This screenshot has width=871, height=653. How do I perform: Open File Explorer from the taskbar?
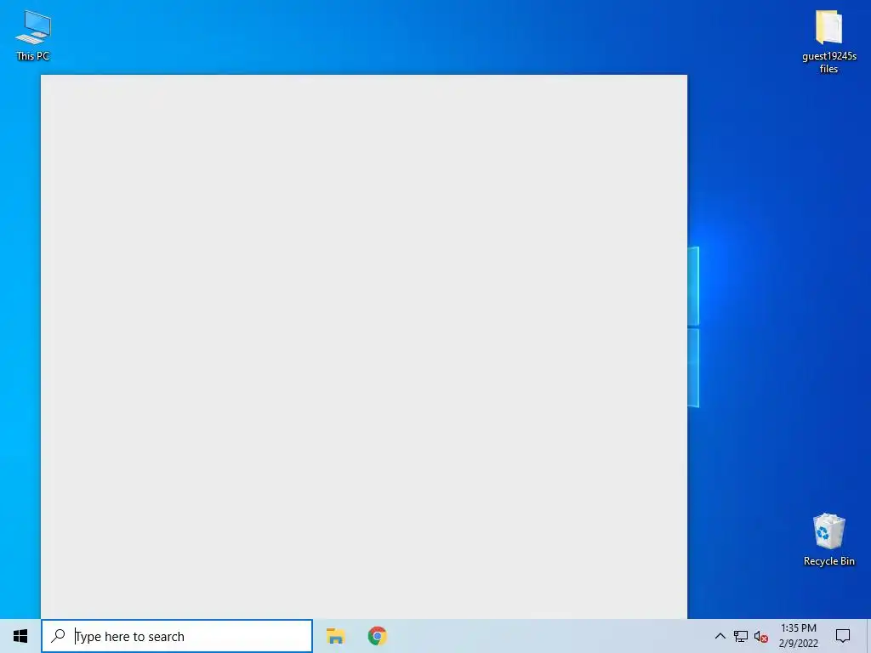pyautogui.click(x=335, y=636)
